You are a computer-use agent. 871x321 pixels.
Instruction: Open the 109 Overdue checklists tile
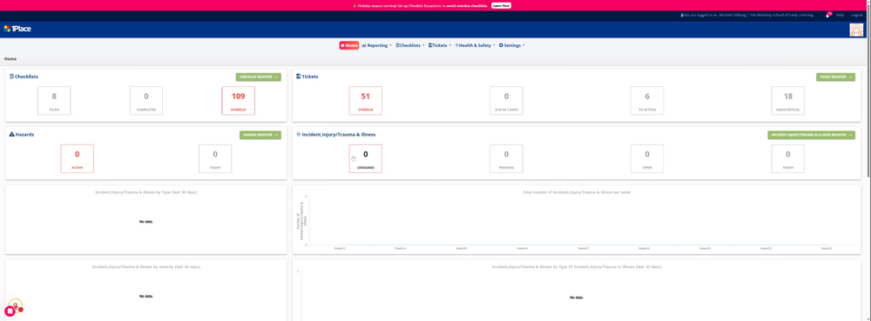click(239, 100)
